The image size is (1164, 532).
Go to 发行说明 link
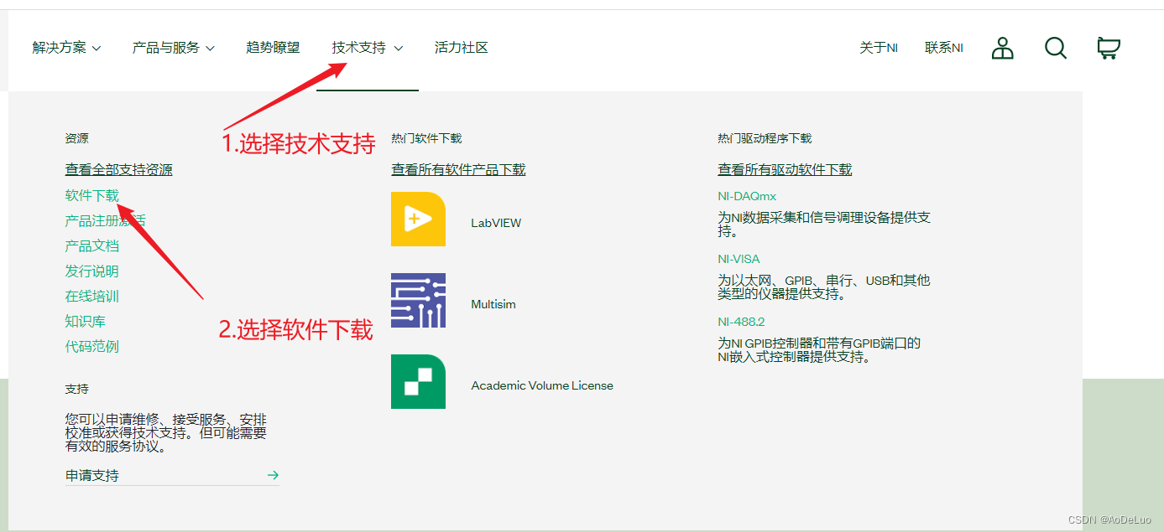pyautogui.click(x=92, y=271)
